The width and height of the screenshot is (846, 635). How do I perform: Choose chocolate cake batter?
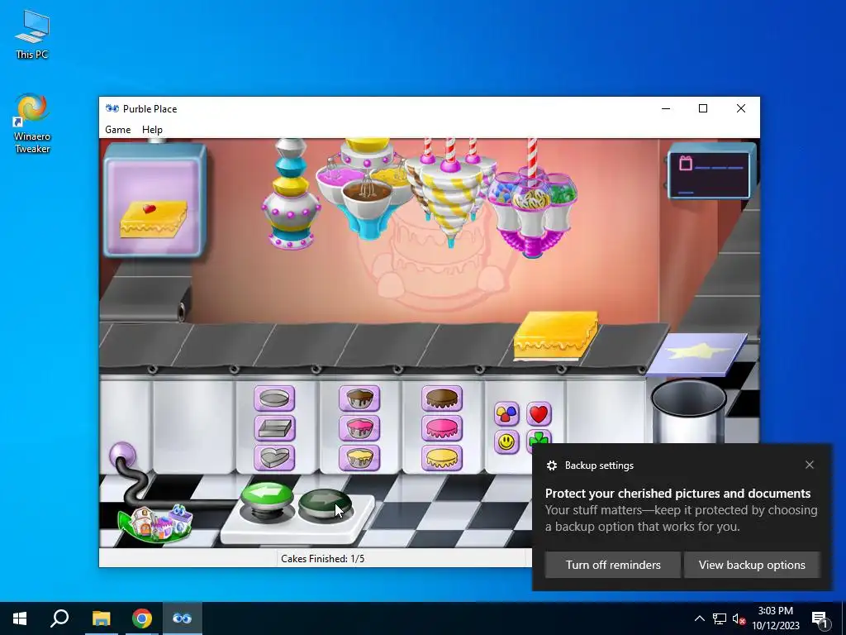[x=359, y=399]
